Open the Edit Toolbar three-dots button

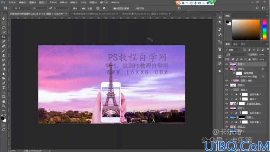pos(3,111)
